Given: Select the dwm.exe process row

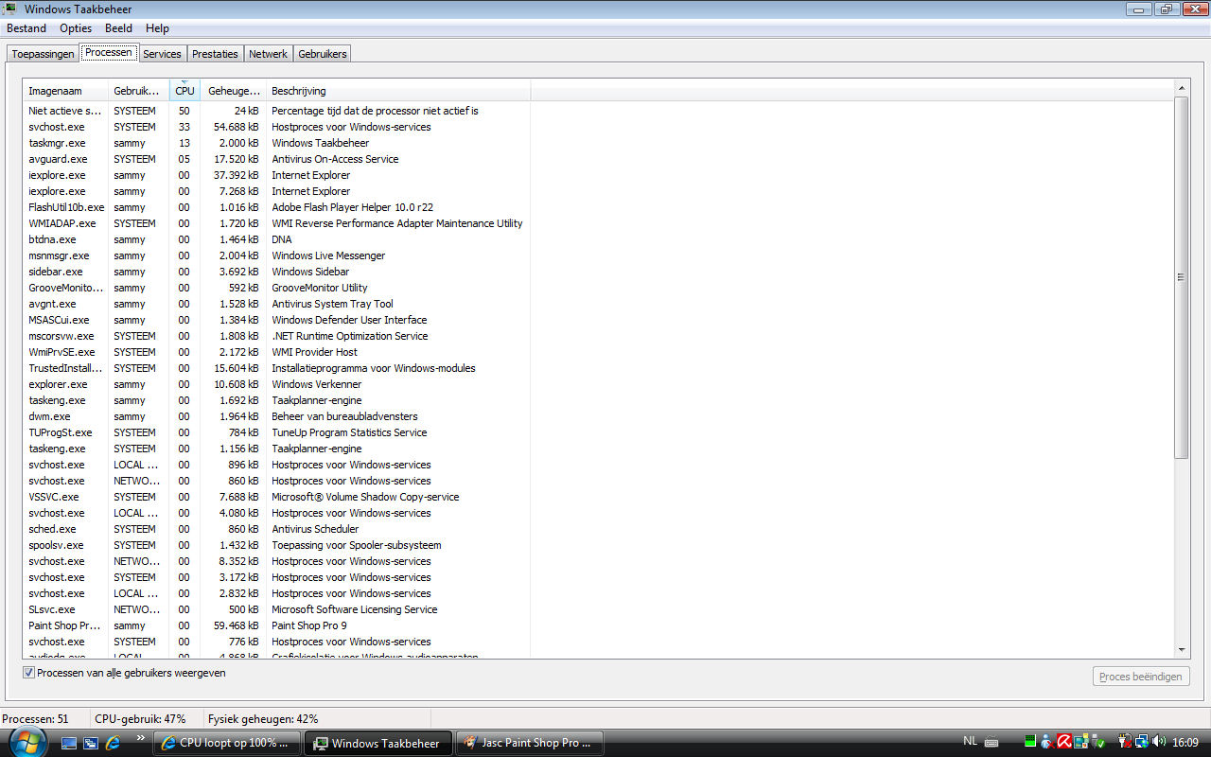Looking at the screenshot, I should coord(276,416).
